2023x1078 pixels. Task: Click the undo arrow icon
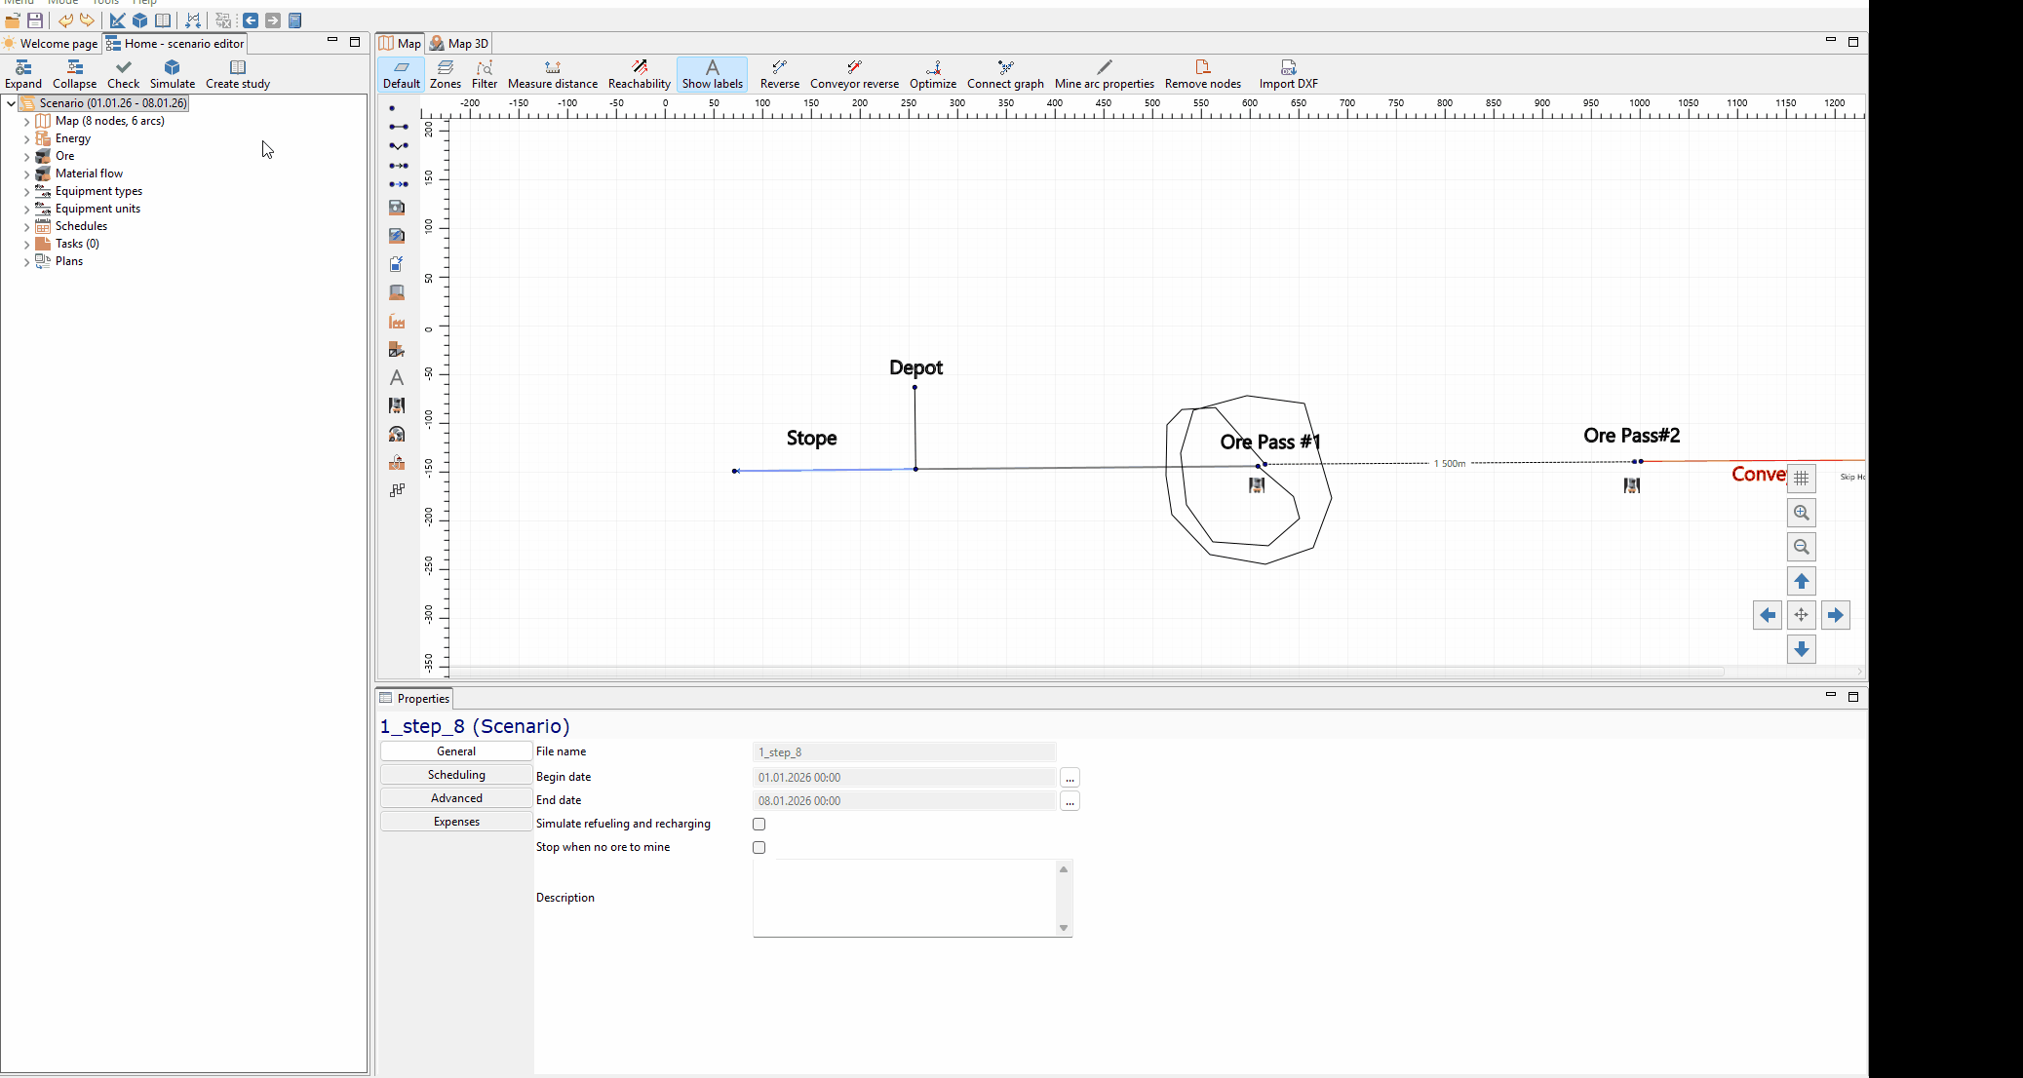tap(65, 20)
